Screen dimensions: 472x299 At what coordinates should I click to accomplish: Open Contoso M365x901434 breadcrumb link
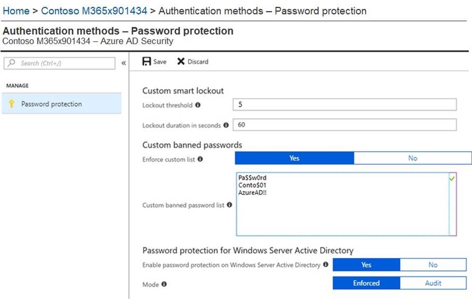pos(94,11)
